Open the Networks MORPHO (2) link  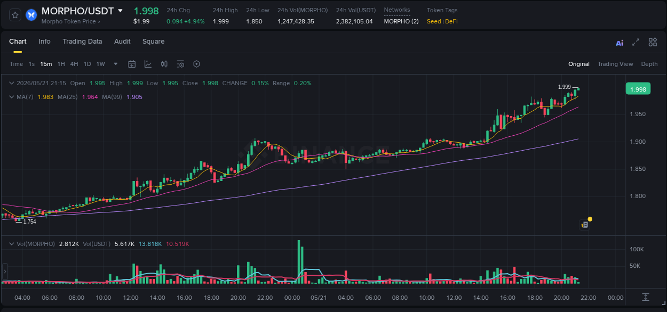(401, 21)
